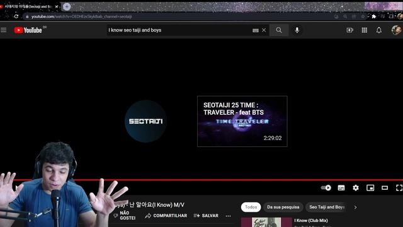The image size is (403, 227).
Task: Reload the page in the browser
Action: tap(16, 16)
